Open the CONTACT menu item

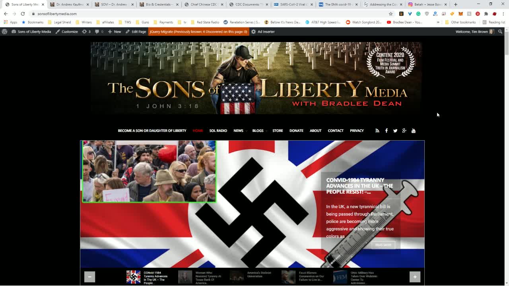coord(336,131)
